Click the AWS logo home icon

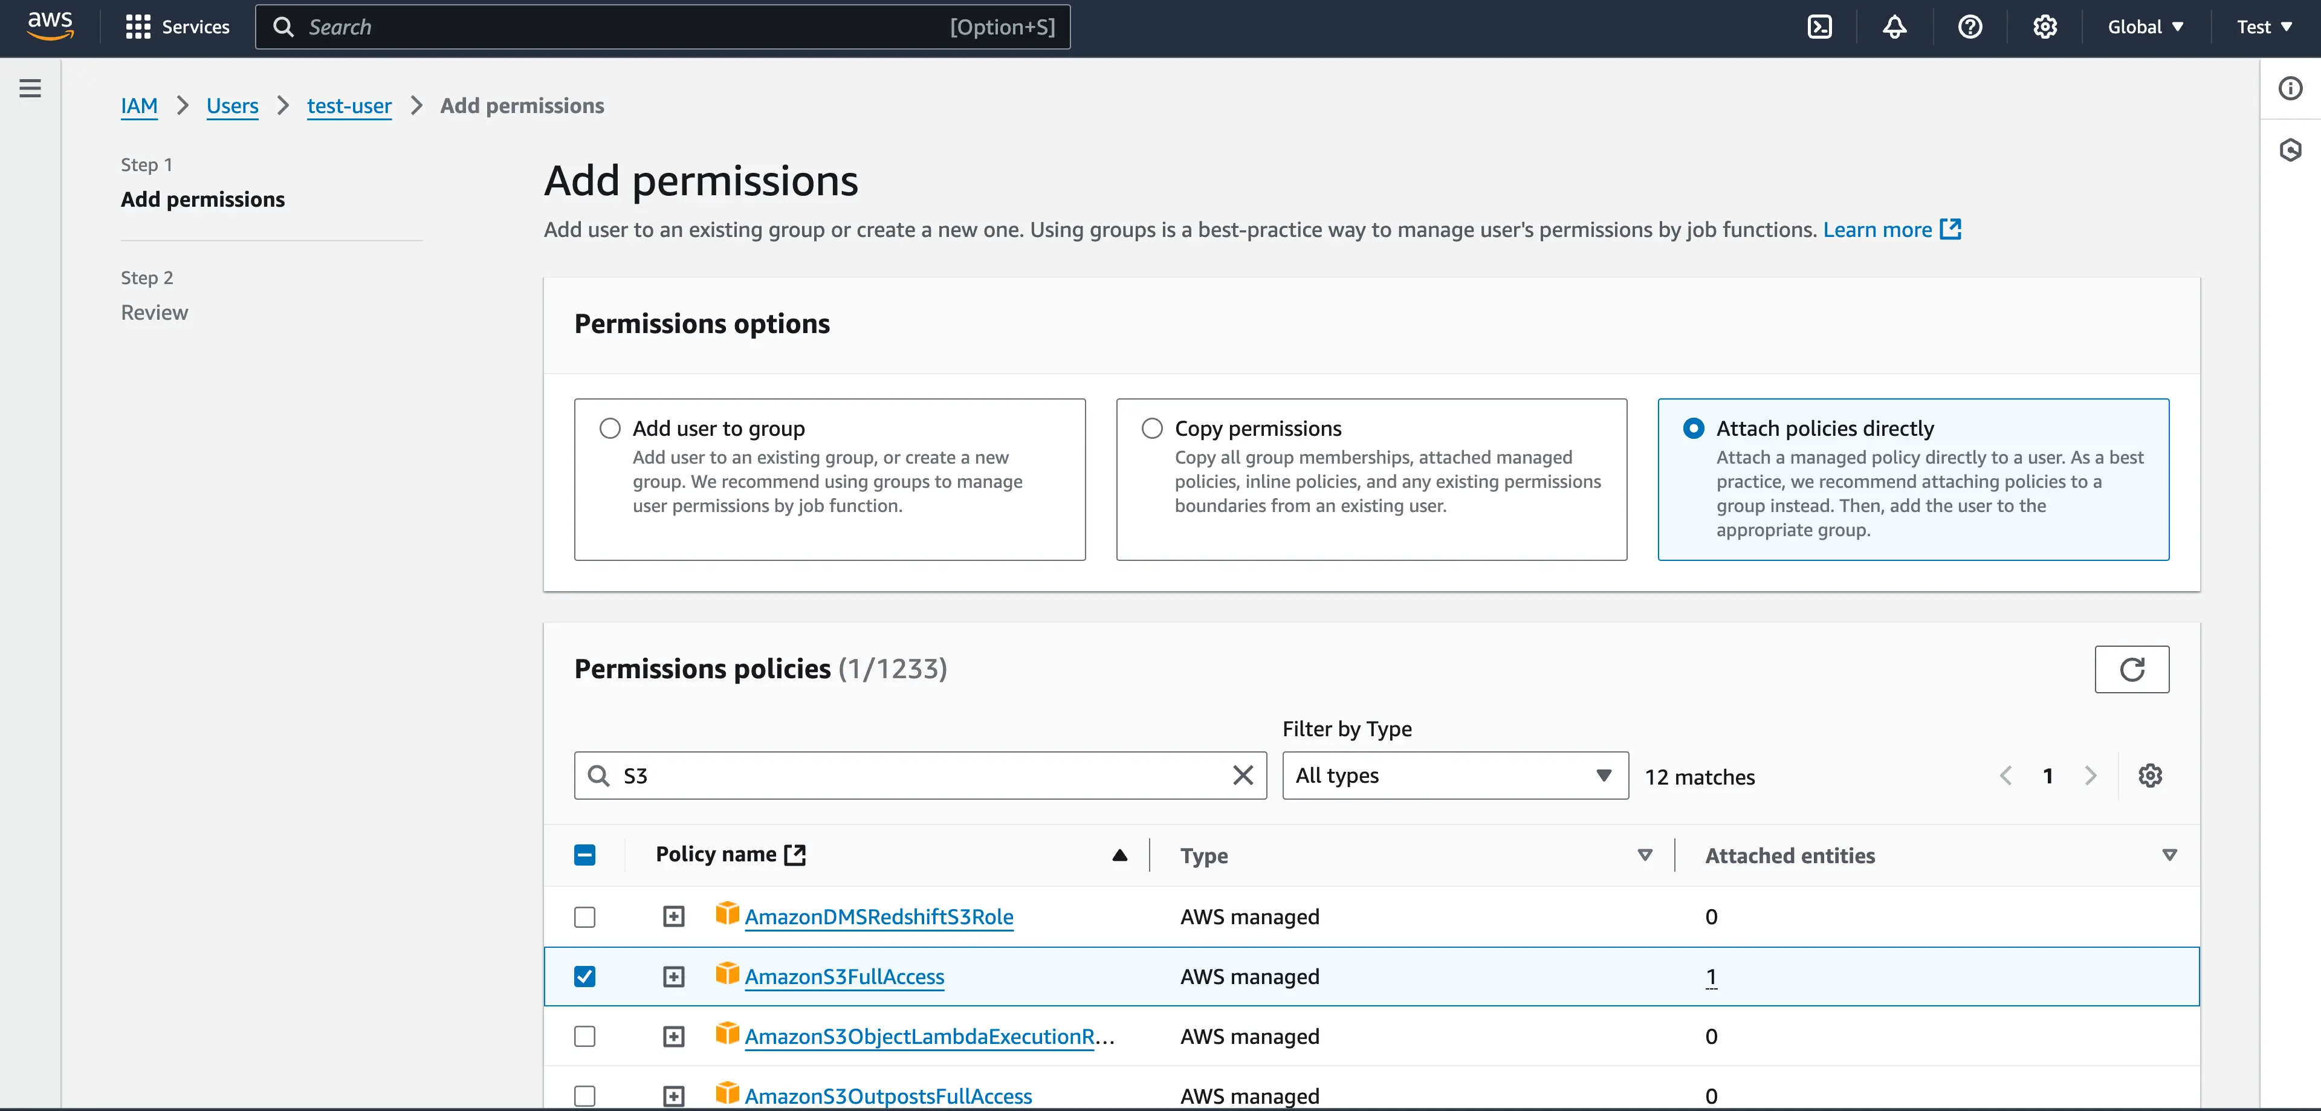click(x=50, y=26)
